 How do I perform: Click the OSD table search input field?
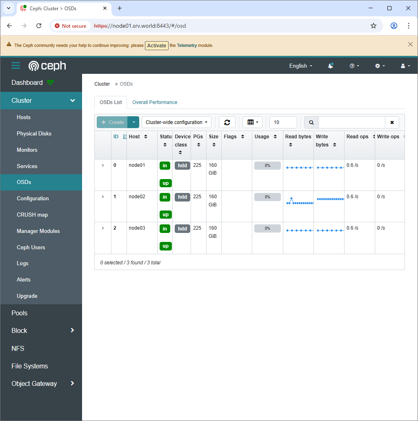click(351, 122)
